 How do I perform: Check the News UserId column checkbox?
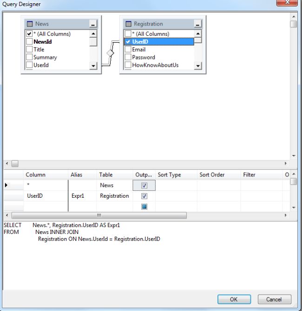click(x=29, y=65)
